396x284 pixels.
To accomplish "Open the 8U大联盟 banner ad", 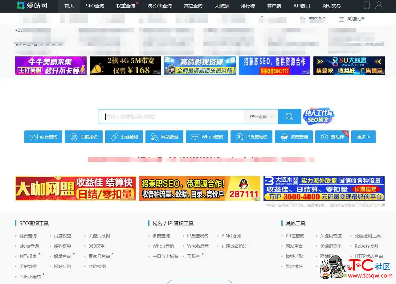I will tap(349, 66).
